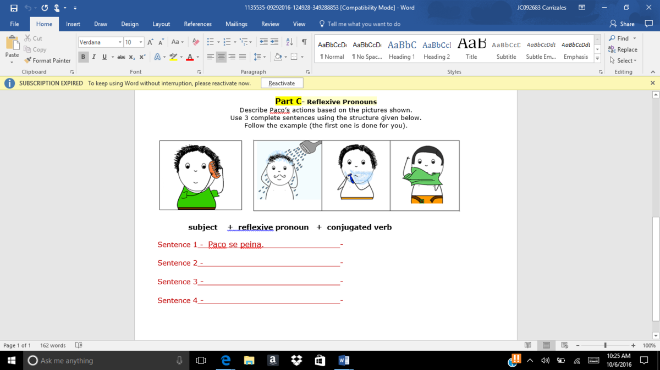Toggle Bold formatting
The width and height of the screenshot is (660, 370).
83,57
